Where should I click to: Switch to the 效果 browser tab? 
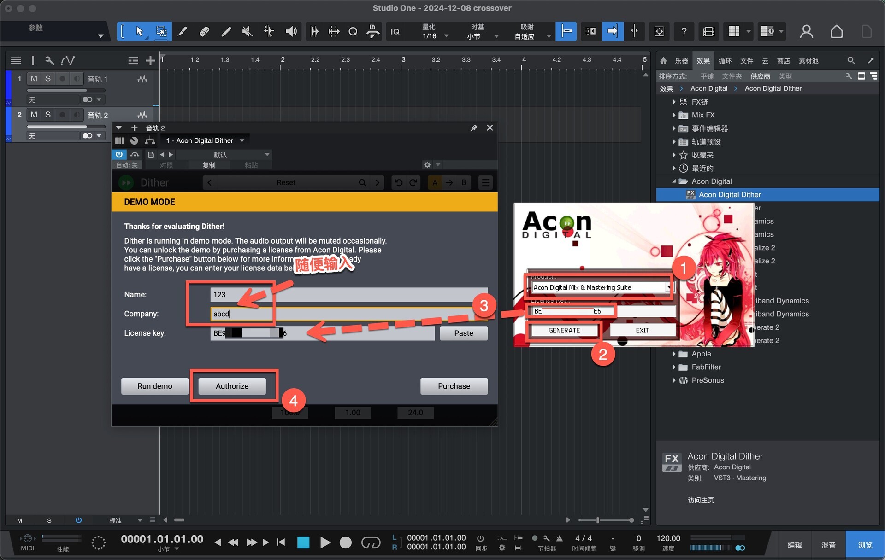click(703, 61)
